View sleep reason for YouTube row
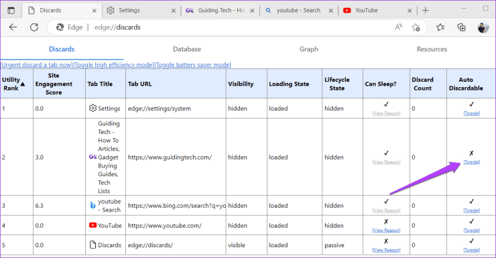Viewport: 496px width, 258px height. click(x=386, y=230)
